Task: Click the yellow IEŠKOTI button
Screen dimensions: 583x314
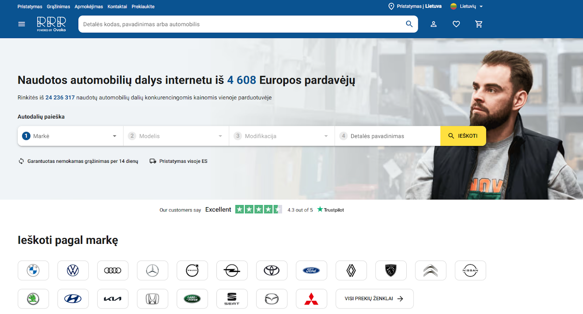Action: coord(463,136)
